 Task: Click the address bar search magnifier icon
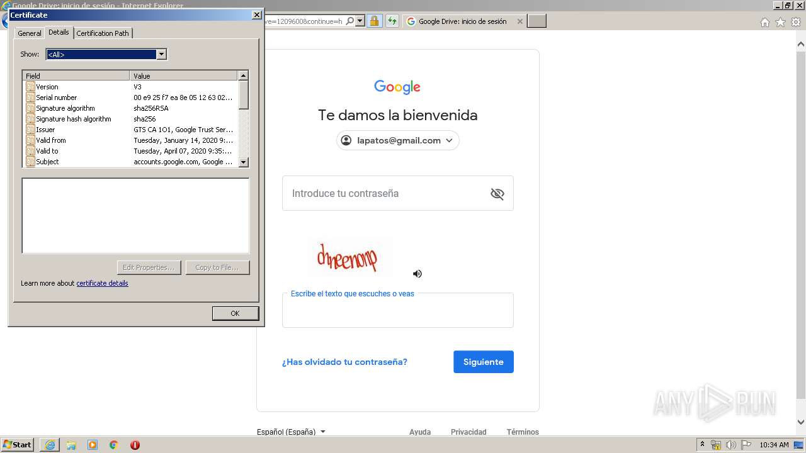[x=350, y=21]
